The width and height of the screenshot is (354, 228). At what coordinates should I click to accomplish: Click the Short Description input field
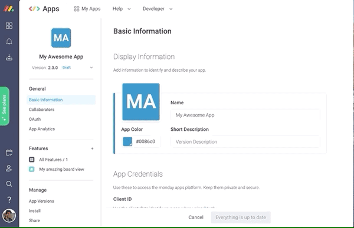click(x=245, y=141)
